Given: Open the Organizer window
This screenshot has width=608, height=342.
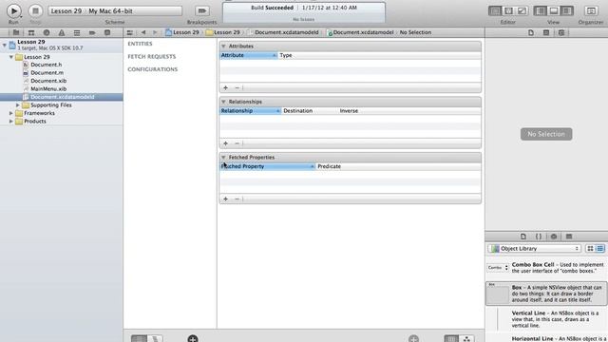Looking at the screenshot, I should coord(591,10).
